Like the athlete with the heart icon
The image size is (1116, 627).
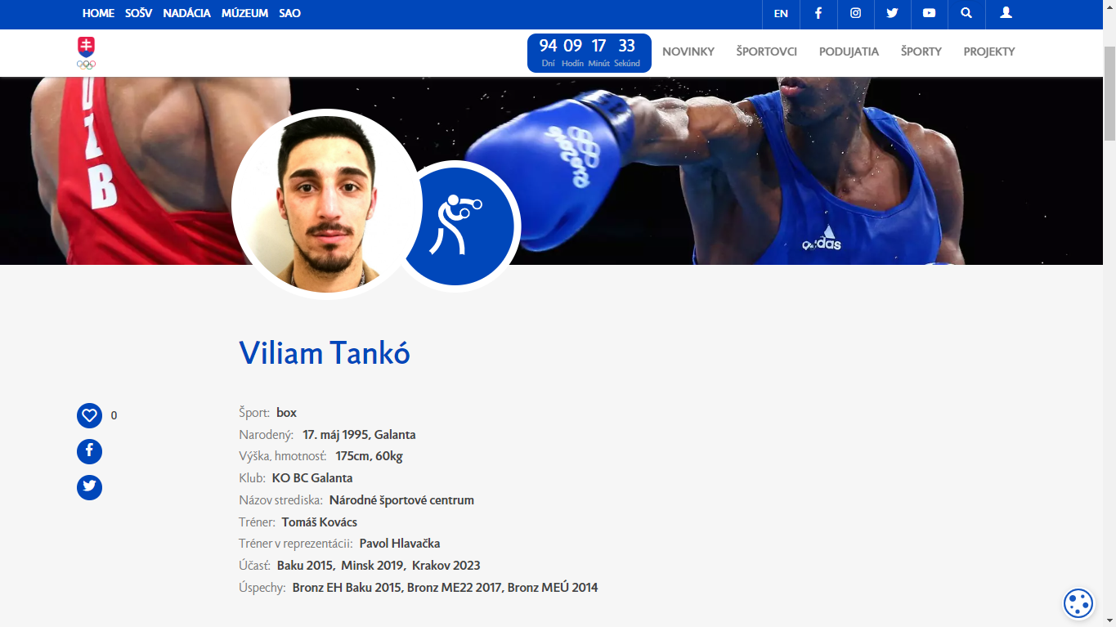click(x=89, y=415)
